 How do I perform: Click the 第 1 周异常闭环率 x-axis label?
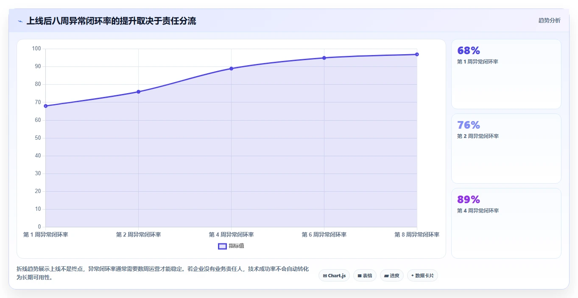point(46,235)
